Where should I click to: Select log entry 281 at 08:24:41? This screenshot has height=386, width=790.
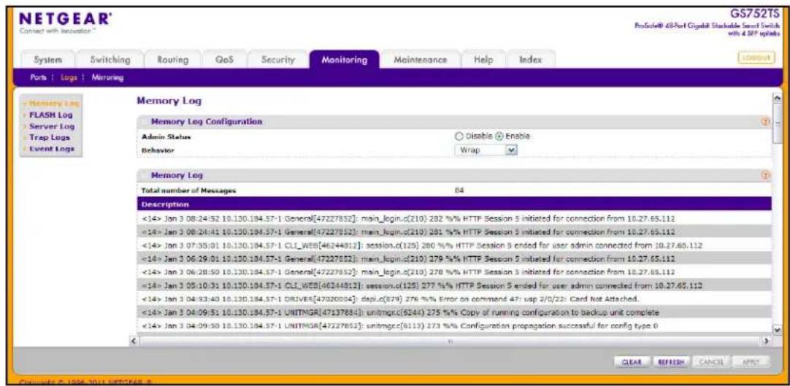(454, 231)
